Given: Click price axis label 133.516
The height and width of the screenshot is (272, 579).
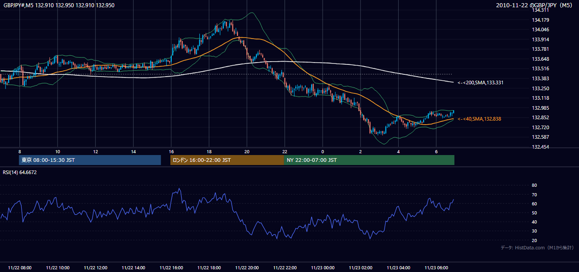Looking at the screenshot, I should click(x=541, y=69).
